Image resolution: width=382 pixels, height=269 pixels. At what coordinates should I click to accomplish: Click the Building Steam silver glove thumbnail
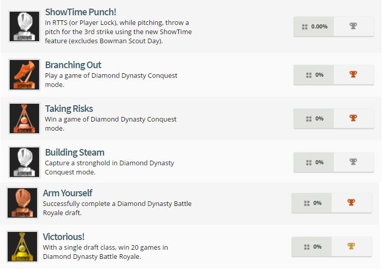coord(24,162)
